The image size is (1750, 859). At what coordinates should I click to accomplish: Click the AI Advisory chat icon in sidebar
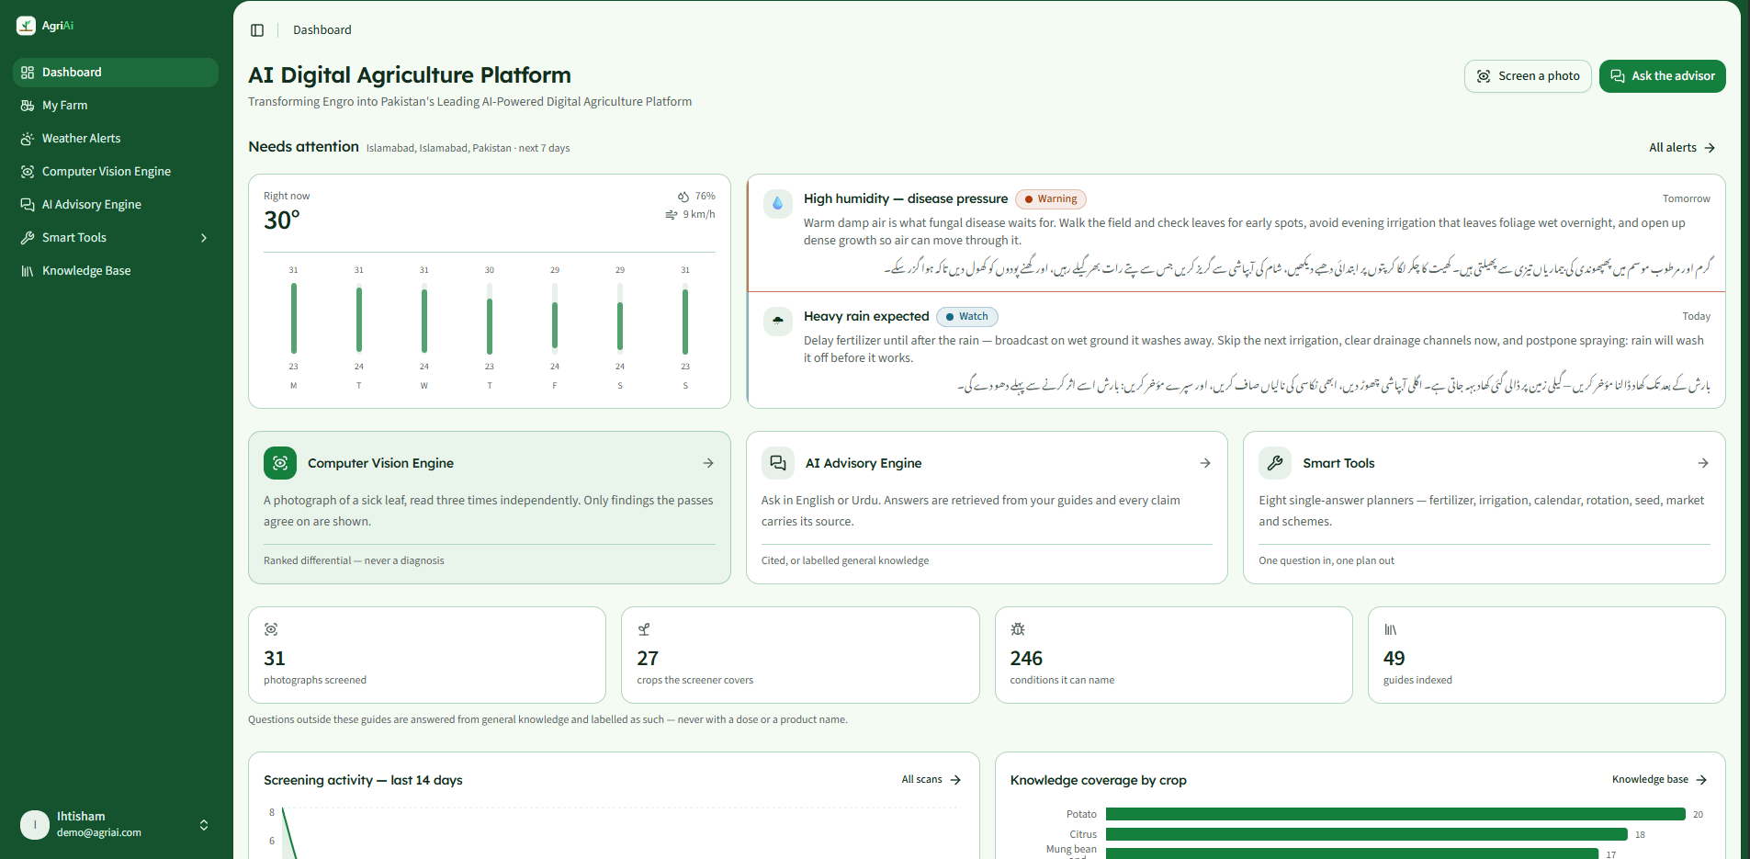[x=28, y=205]
